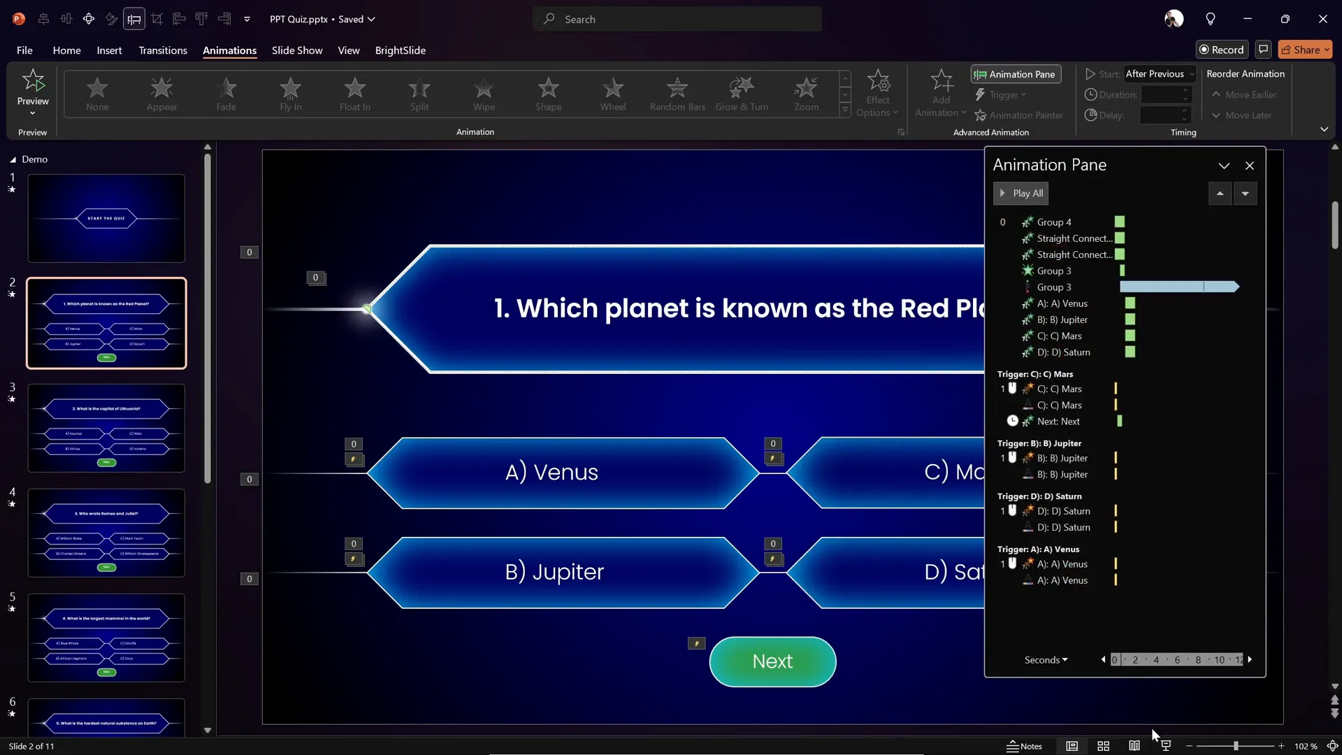
Task: Collapse the ribbon with chevron
Action: [x=1324, y=129]
